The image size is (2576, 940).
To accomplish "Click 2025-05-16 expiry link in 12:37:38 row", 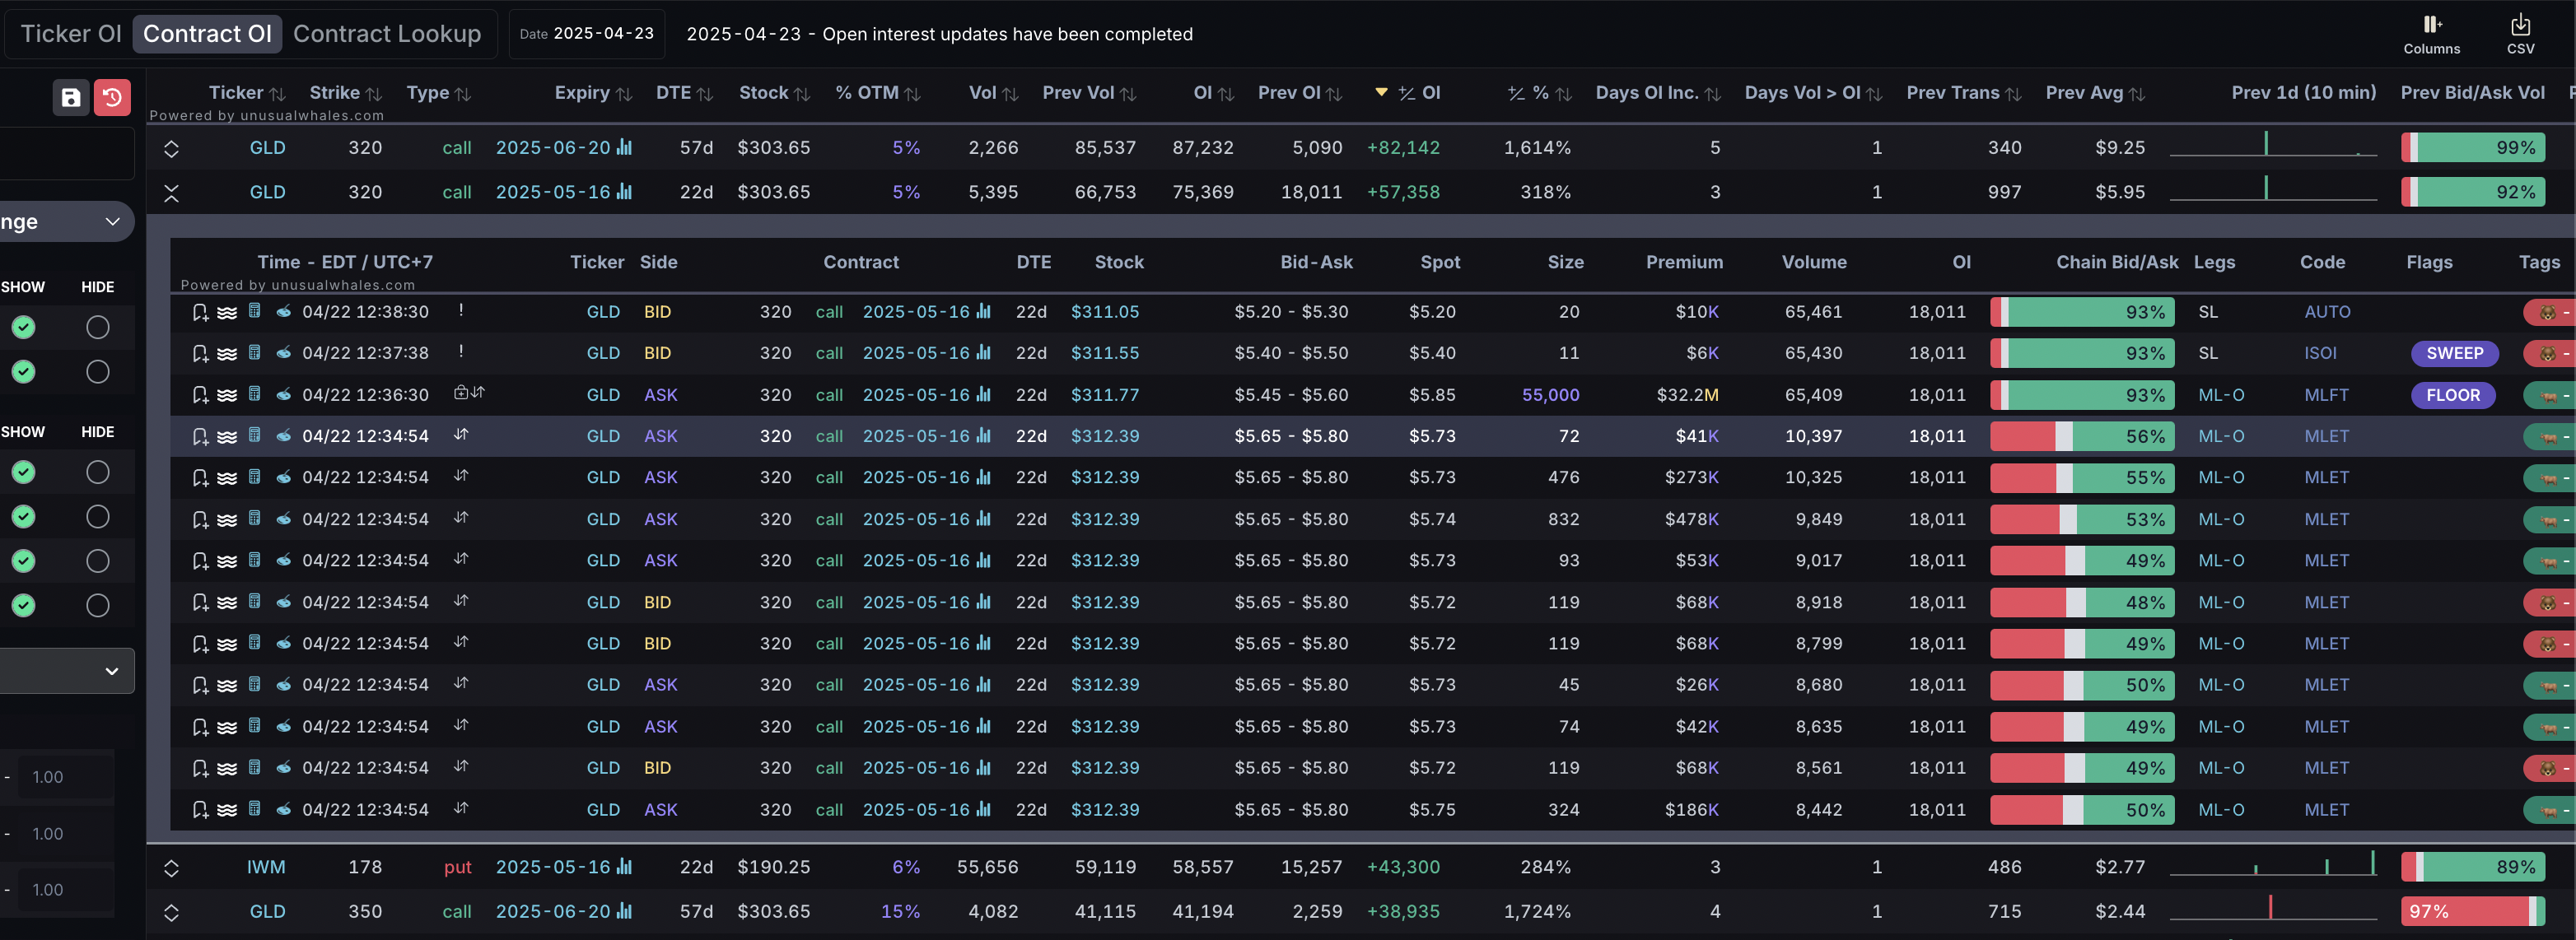I will coord(916,353).
